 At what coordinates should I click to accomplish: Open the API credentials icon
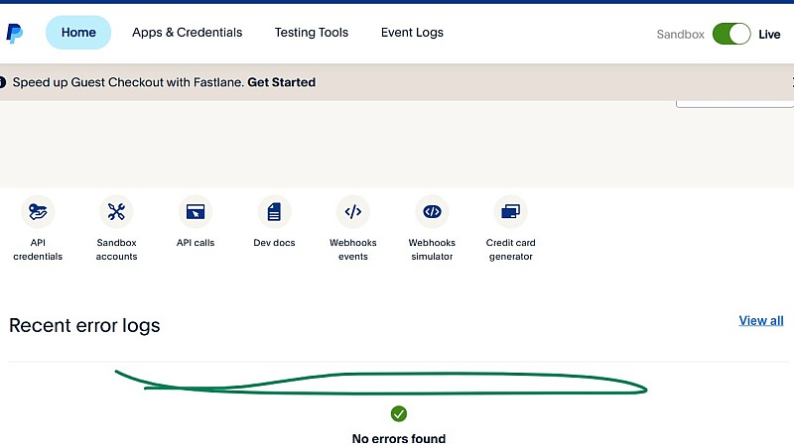[x=38, y=211]
